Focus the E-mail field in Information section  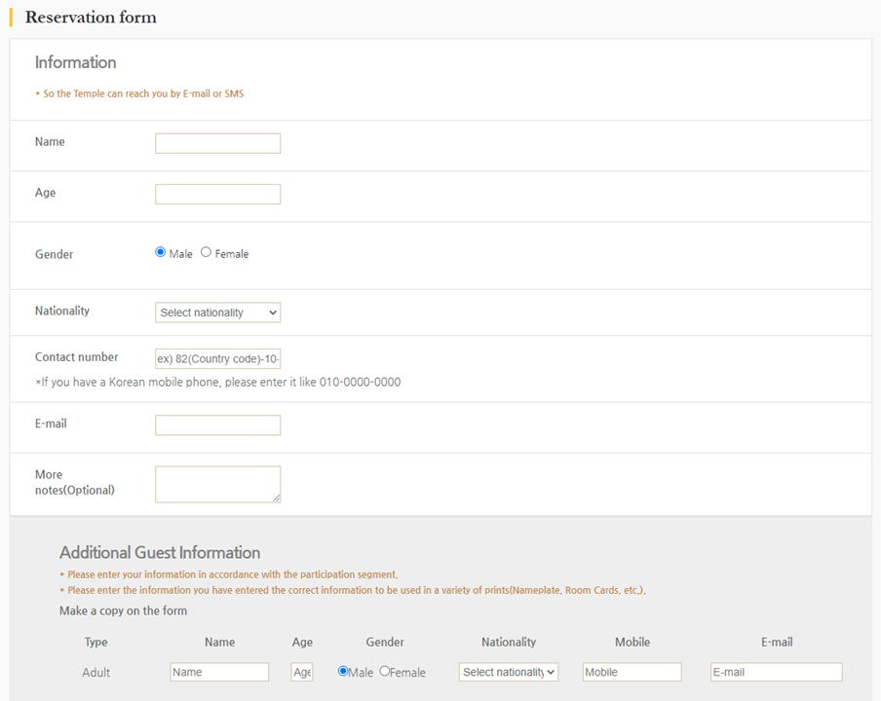coord(217,425)
